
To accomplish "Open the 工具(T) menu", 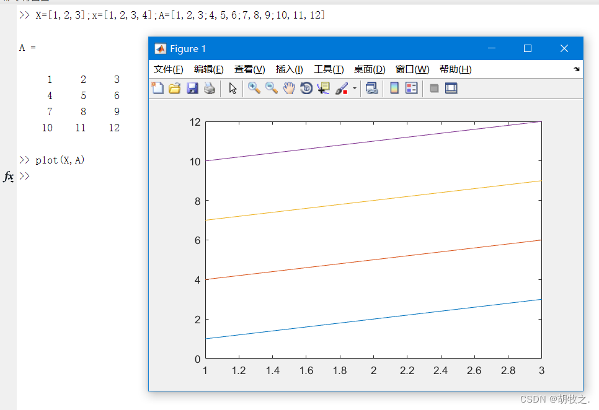I will coord(329,69).
